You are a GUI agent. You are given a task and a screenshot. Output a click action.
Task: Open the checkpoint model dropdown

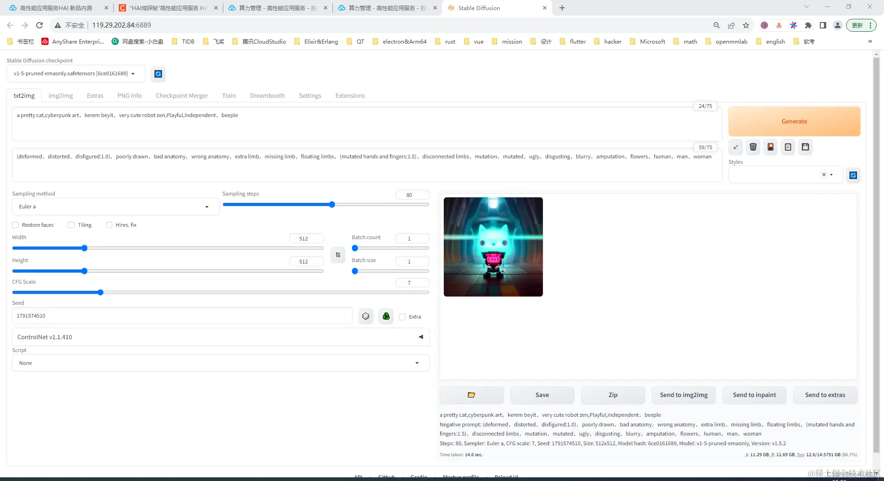pyautogui.click(x=76, y=73)
